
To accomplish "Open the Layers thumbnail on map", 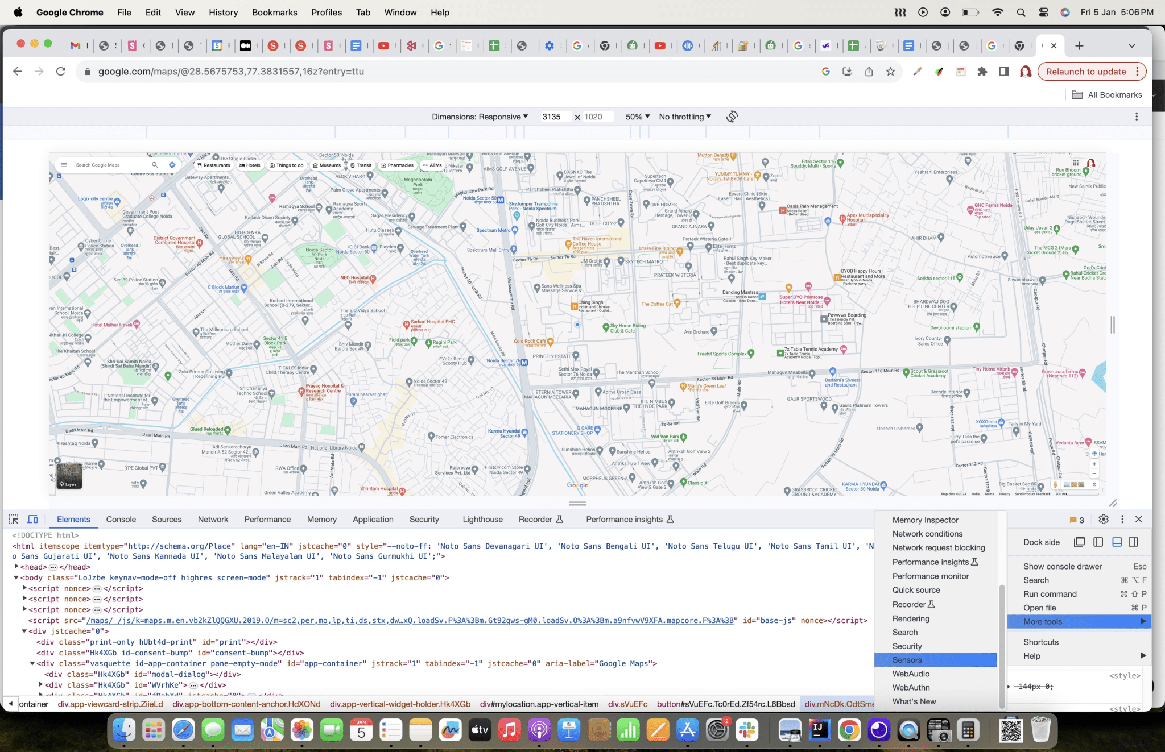I will [x=69, y=476].
